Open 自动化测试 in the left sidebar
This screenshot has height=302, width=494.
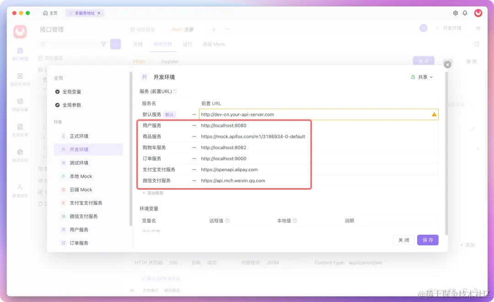20,79
